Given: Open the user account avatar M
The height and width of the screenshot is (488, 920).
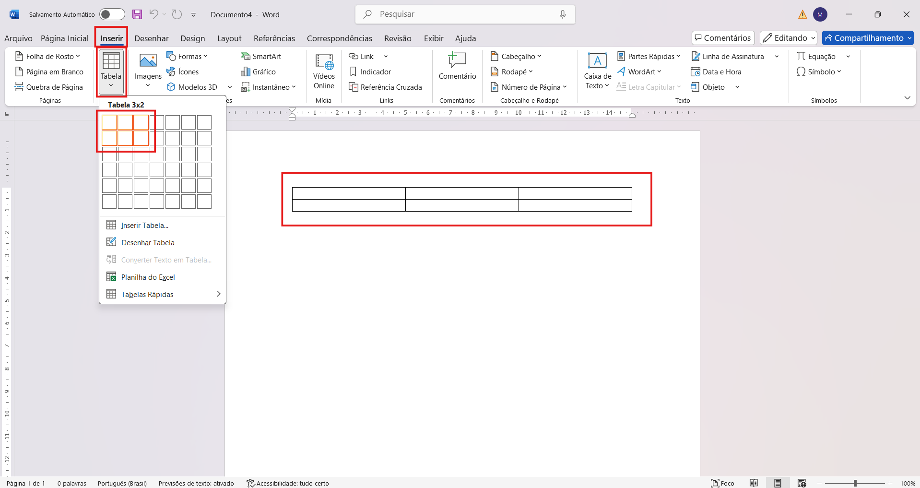Looking at the screenshot, I should [820, 14].
